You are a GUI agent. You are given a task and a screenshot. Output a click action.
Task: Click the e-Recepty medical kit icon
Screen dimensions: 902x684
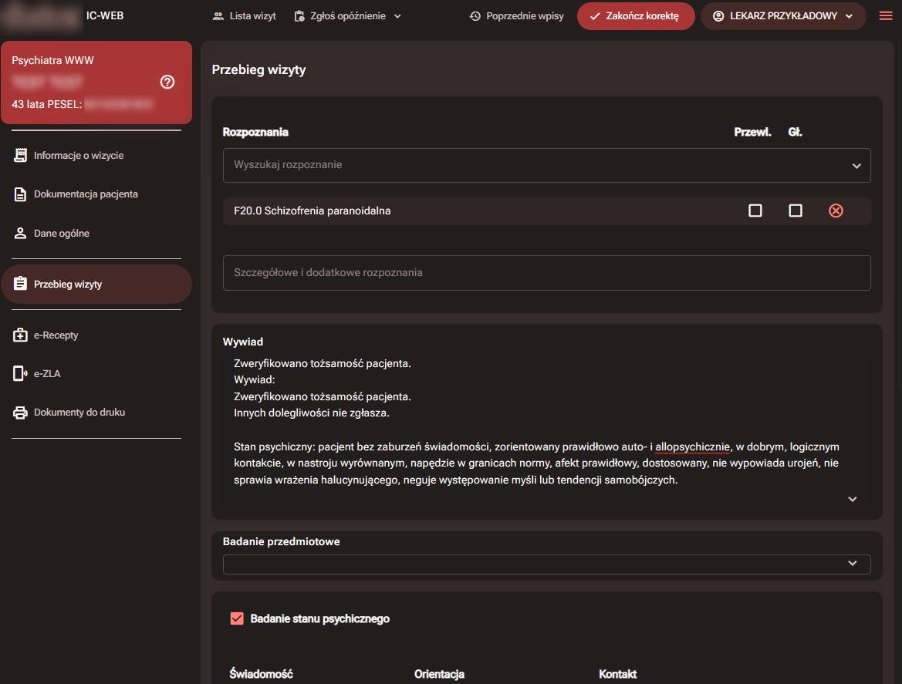pos(20,335)
